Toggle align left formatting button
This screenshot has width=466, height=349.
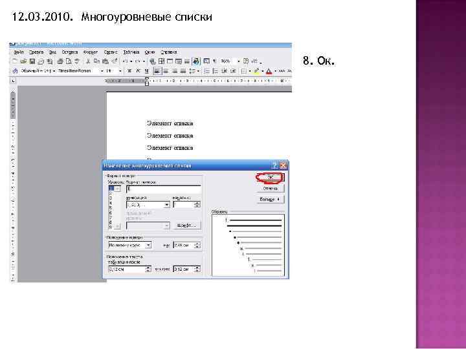click(157, 71)
